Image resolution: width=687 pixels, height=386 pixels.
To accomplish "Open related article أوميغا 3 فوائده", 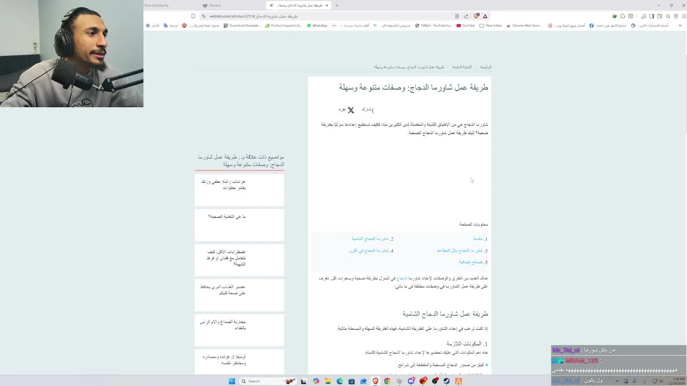I will [x=239, y=362].
